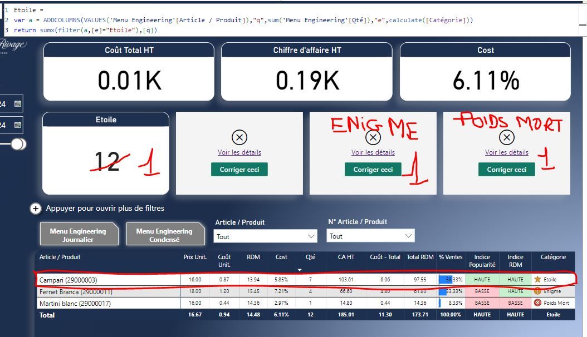The width and height of the screenshot is (587, 337).
Task: Select the Fernet Branca (29000011) row
Action: click(x=305, y=291)
